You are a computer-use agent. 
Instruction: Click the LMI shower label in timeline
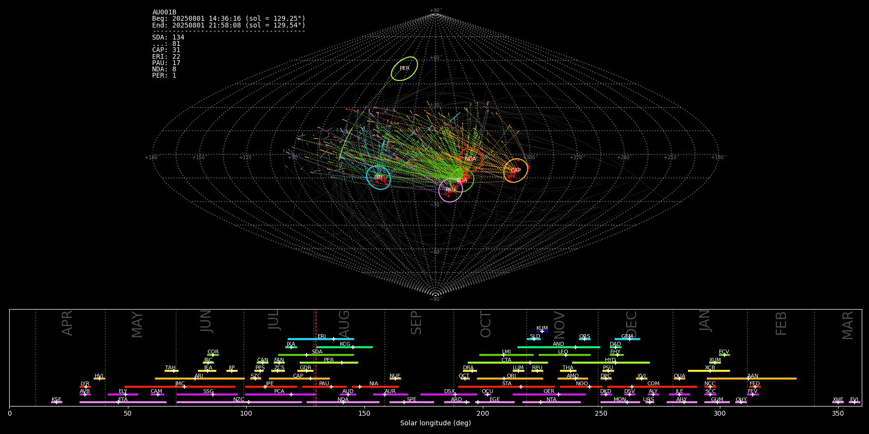[x=506, y=352]
